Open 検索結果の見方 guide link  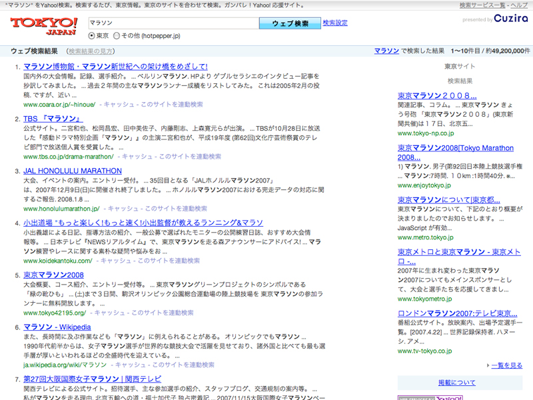point(90,51)
